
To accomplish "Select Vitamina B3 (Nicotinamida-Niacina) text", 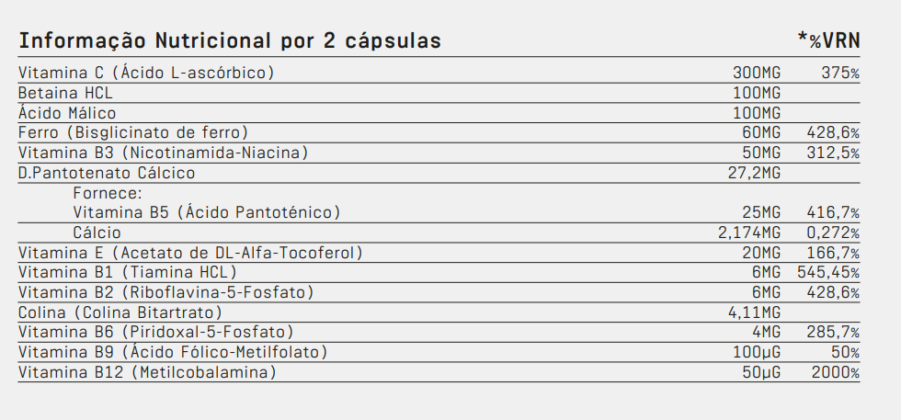I will click(x=163, y=153).
